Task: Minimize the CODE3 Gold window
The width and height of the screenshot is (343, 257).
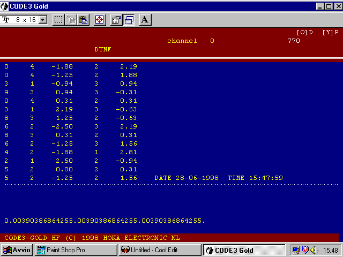Action: [320, 6]
